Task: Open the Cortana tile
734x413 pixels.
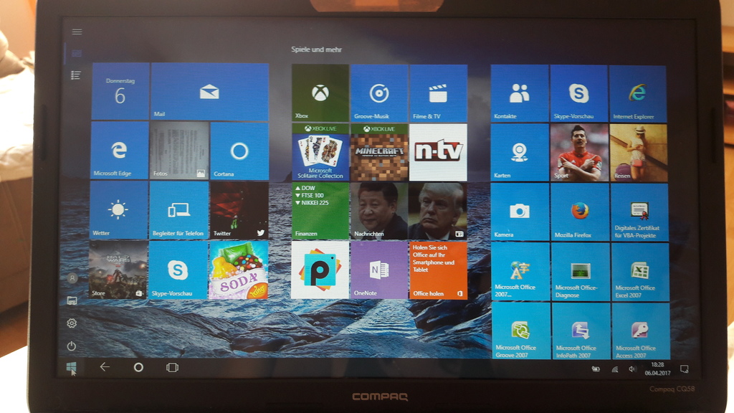Action: 239,151
